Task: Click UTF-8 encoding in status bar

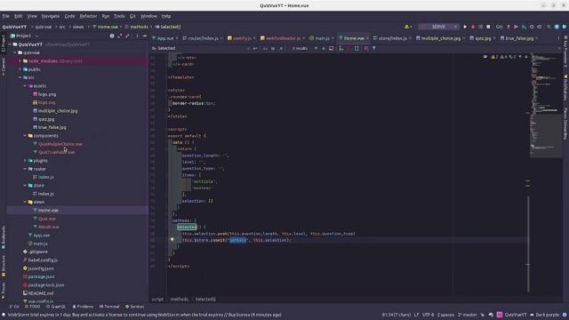Action: point(428,315)
